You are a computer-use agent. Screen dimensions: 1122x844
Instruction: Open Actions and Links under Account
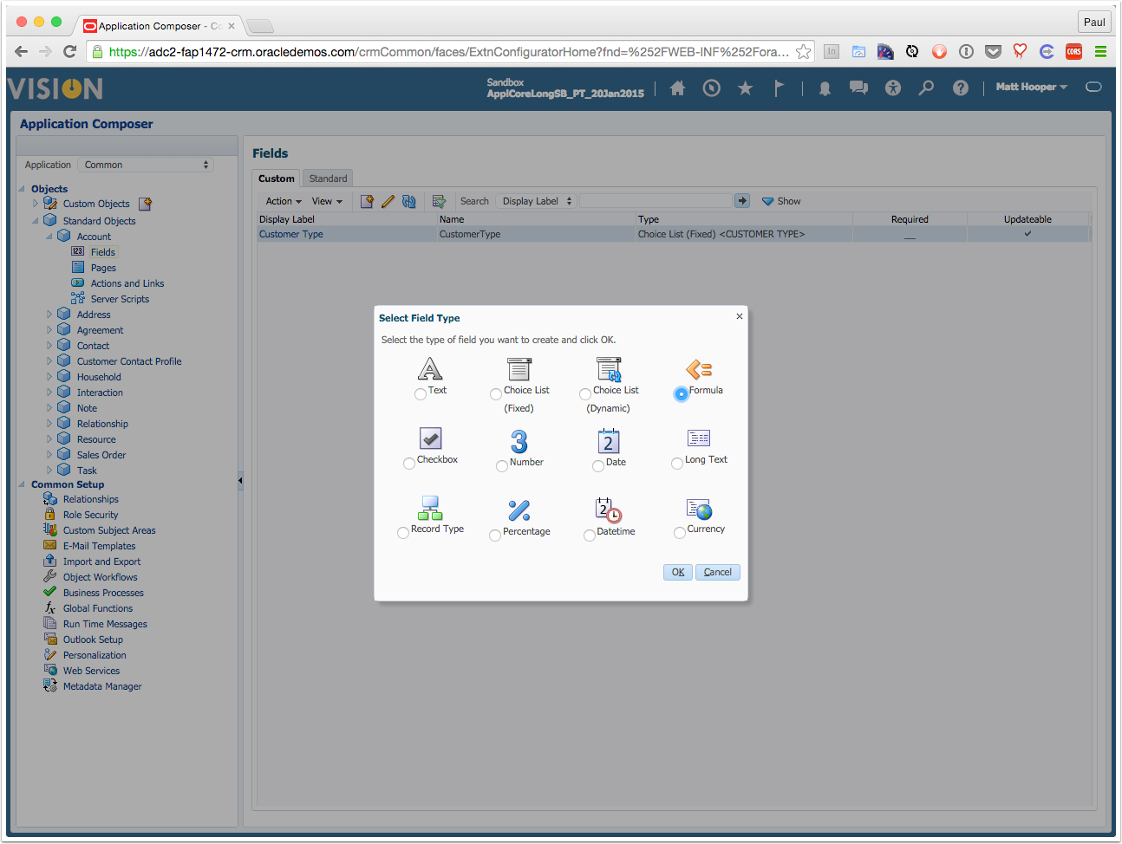coord(127,283)
